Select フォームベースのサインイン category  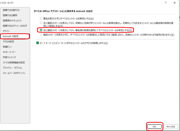[x=14, y=73]
